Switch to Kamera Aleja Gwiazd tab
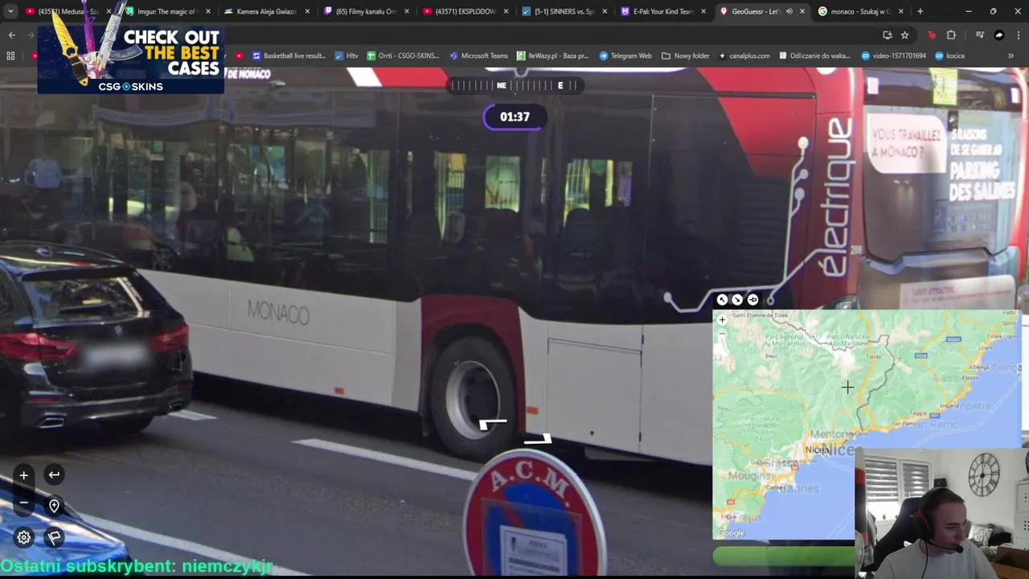This screenshot has height=579, width=1029. [267, 11]
